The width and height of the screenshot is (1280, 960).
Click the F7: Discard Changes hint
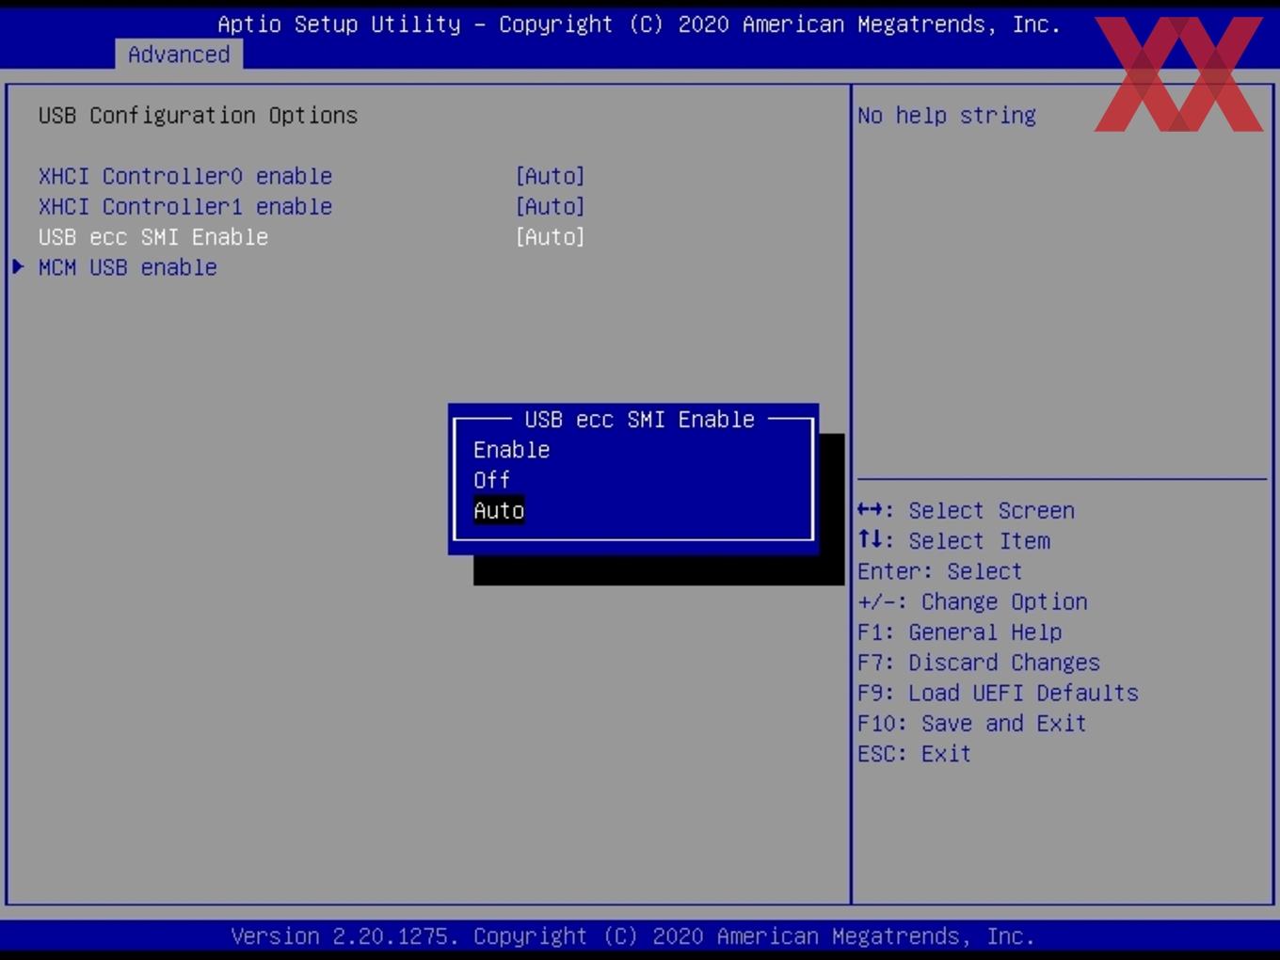(979, 663)
